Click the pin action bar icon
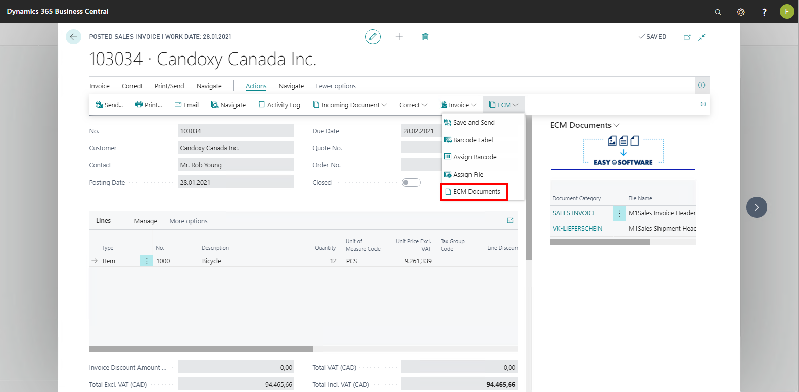799x392 pixels. (702, 104)
